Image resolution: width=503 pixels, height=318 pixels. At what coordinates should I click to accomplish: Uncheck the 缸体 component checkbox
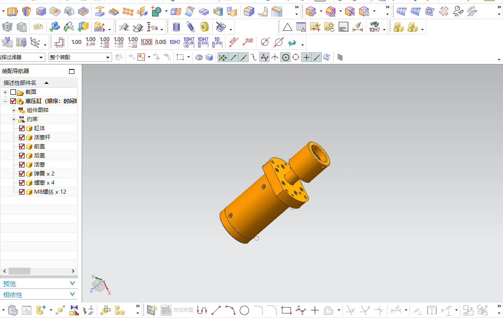tap(22, 128)
